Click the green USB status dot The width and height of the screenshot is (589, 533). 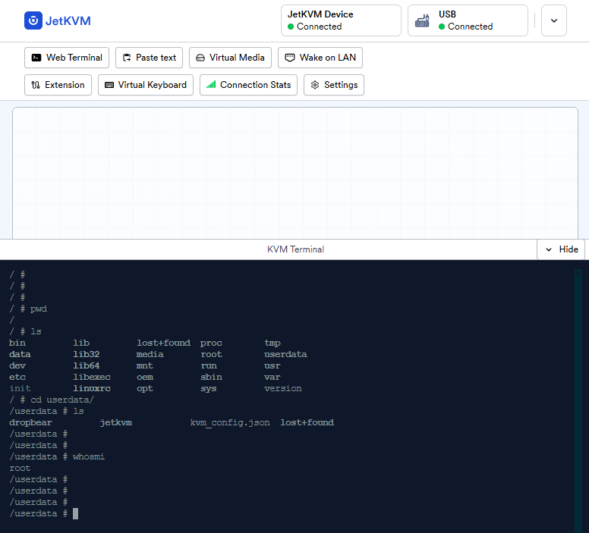coord(442,27)
